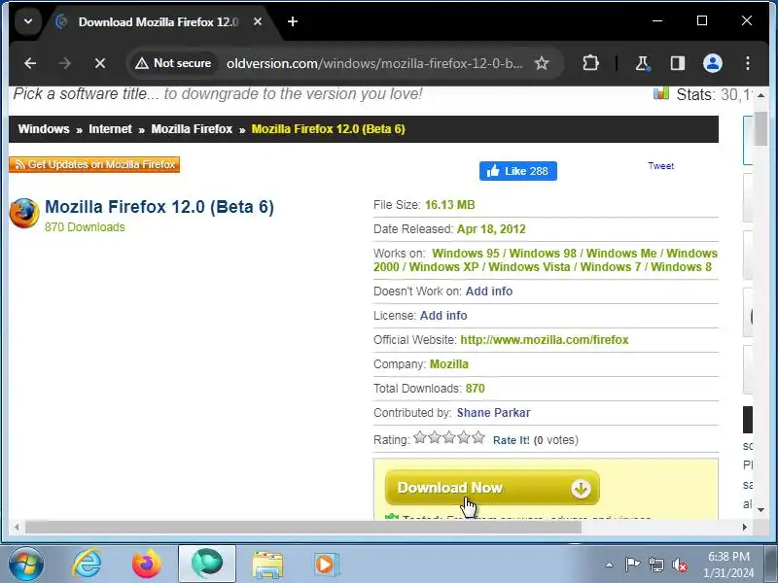Image resolution: width=778 pixels, height=583 pixels.
Task: Click the 870 Downloads text
Action: pos(85,227)
